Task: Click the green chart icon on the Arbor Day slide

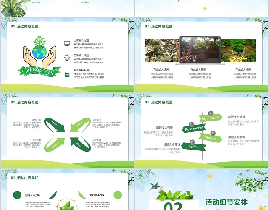Action: pos(67,74)
